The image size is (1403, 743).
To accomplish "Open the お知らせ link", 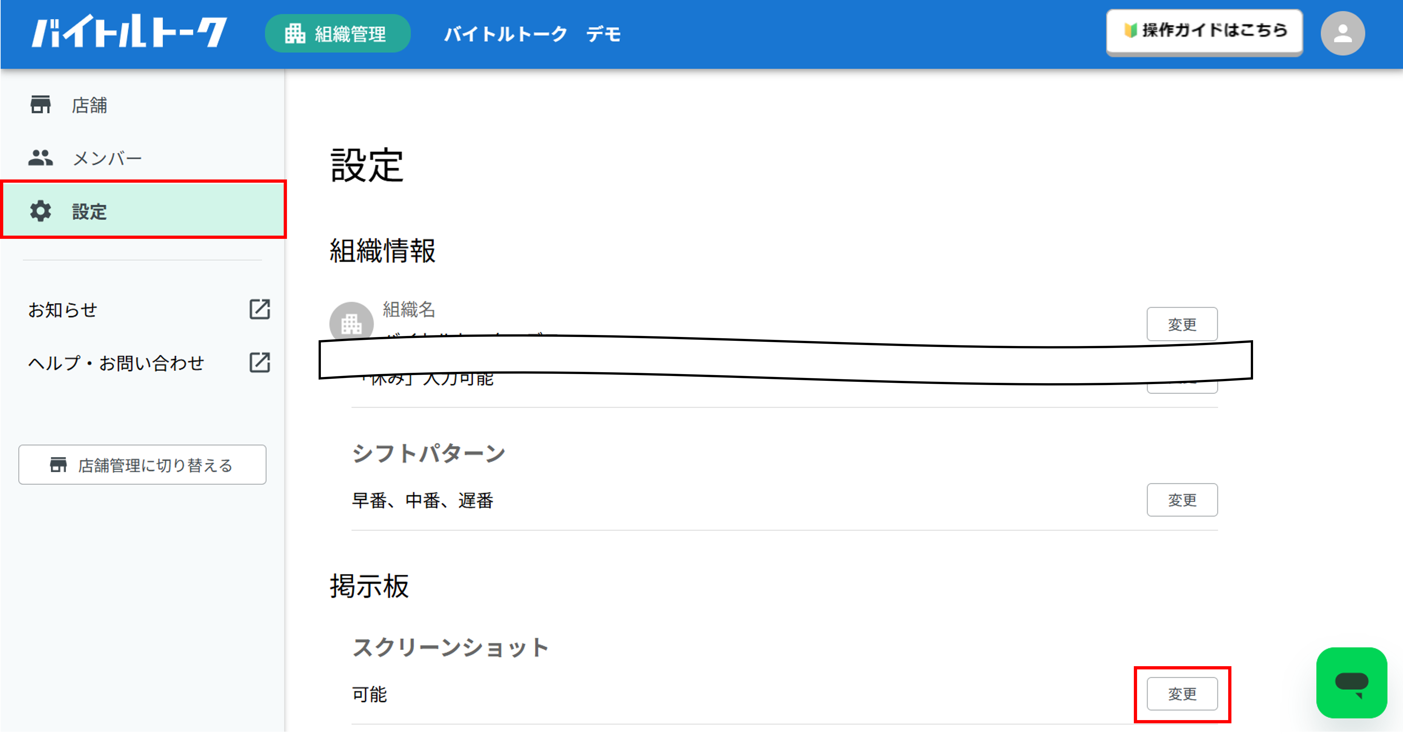I will pos(63,310).
